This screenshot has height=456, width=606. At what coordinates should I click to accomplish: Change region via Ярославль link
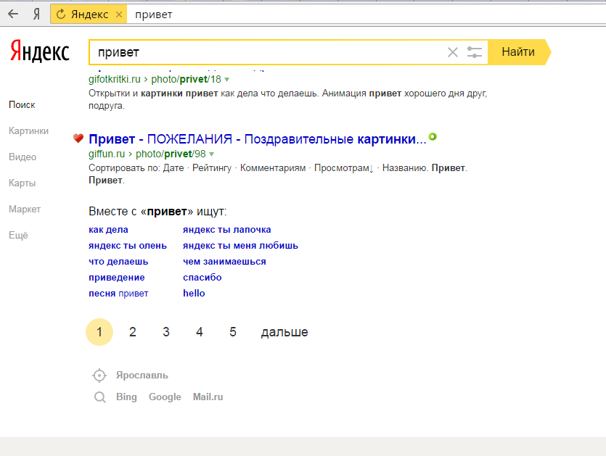142,376
